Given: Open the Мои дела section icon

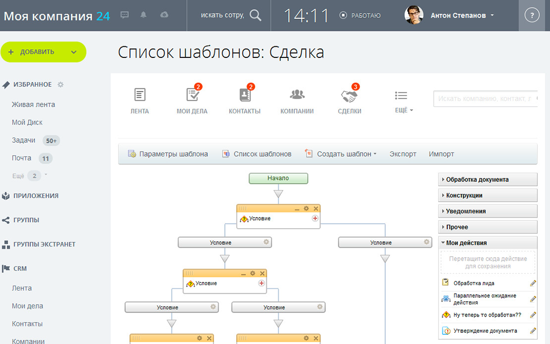Looking at the screenshot, I should tap(192, 95).
